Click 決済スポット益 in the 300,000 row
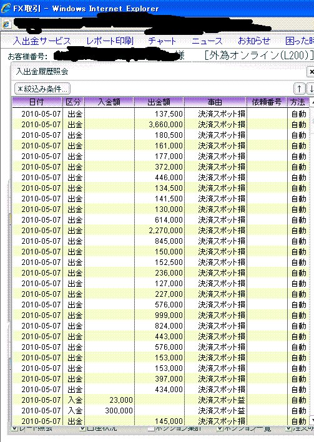Image resolution: width=314 pixels, height=442 pixels. coord(222,411)
